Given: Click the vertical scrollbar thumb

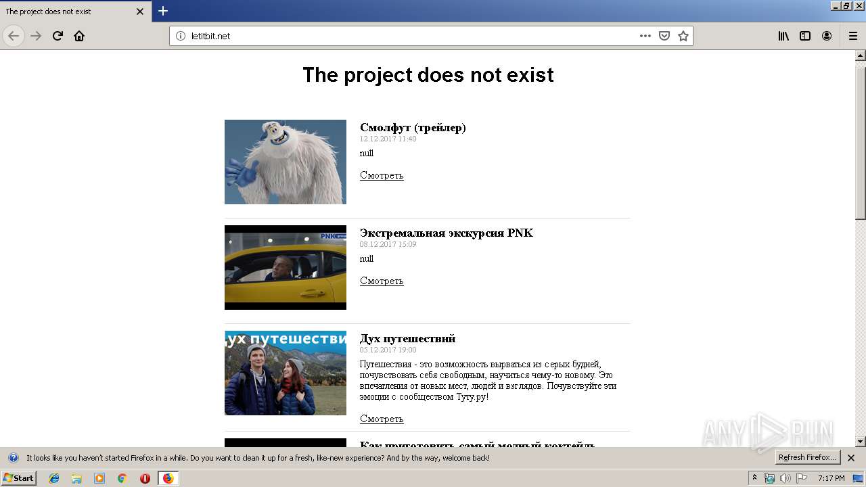Looking at the screenshot, I should (x=861, y=142).
